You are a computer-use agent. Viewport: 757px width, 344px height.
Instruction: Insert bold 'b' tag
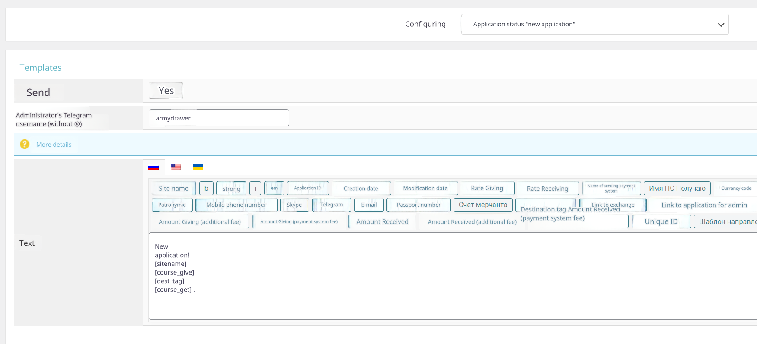pyautogui.click(x=206, y=188)
